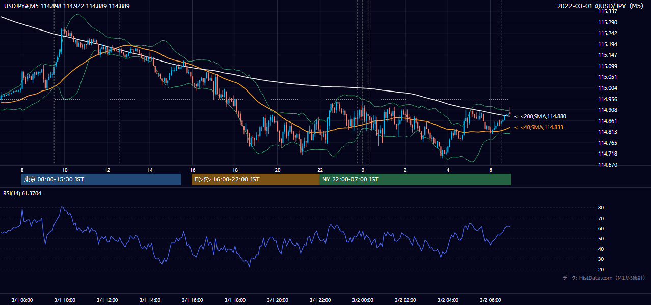
Task: Click the 3/1 20:00 date label
Action: point(278,300)
